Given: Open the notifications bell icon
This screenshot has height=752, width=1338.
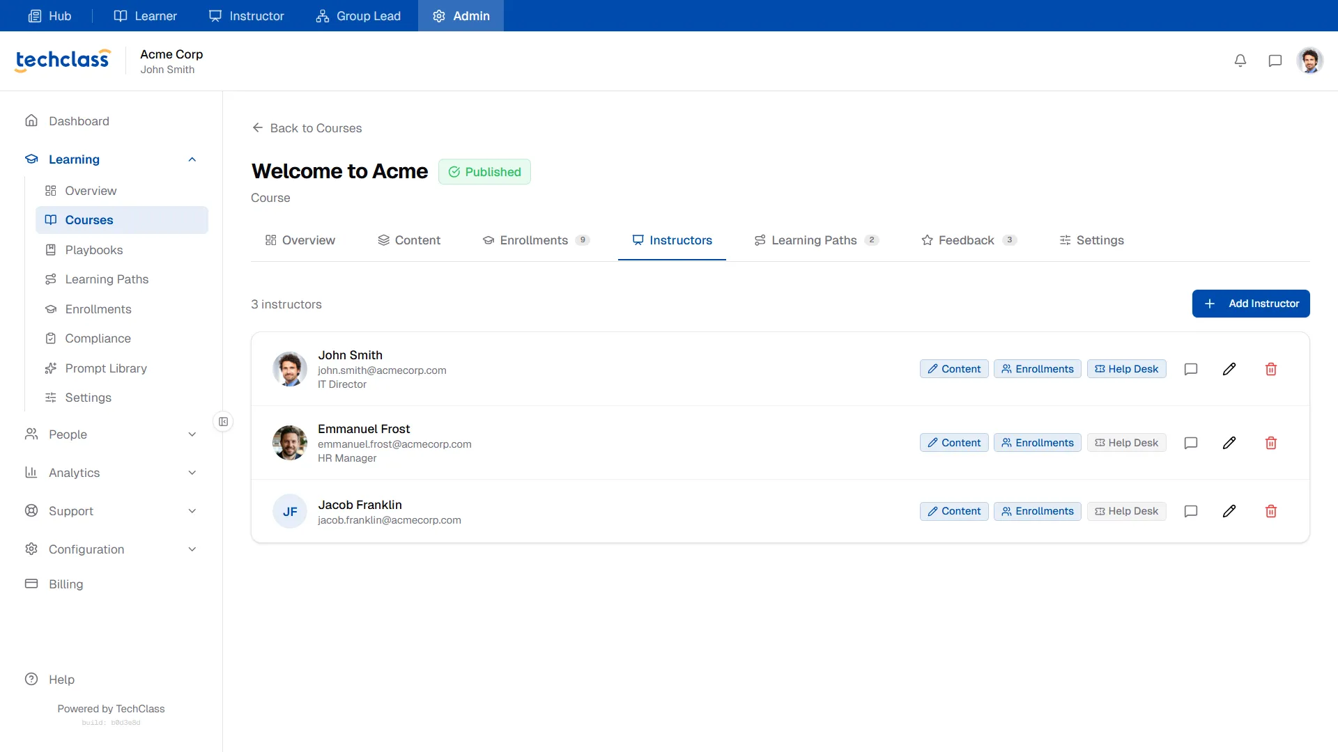Looking at the screenshot, I should point(1240,61).
